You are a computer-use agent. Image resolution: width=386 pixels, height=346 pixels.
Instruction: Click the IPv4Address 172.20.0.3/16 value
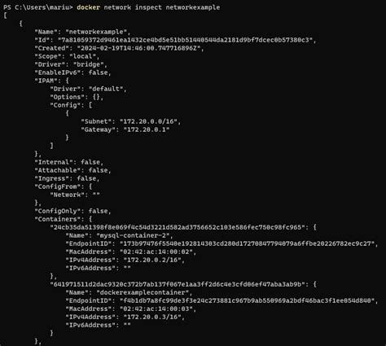(x=152, y=317)
